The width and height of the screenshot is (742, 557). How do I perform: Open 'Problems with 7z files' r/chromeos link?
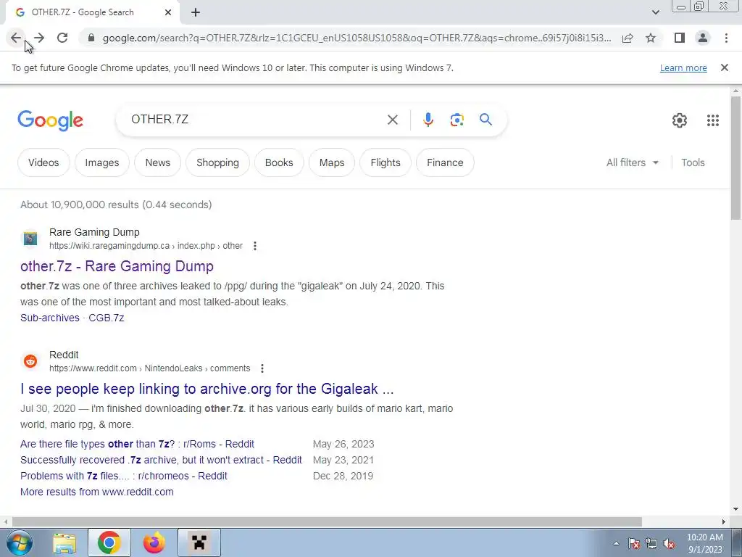click(x=123, y=476)
